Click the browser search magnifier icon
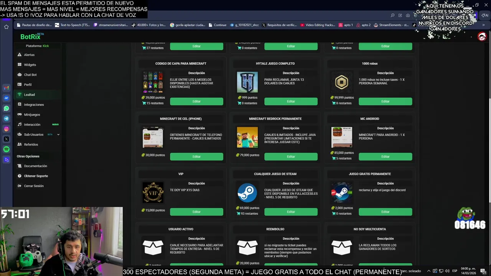Screen dimensions: 491x276 [x=392, y=15]
